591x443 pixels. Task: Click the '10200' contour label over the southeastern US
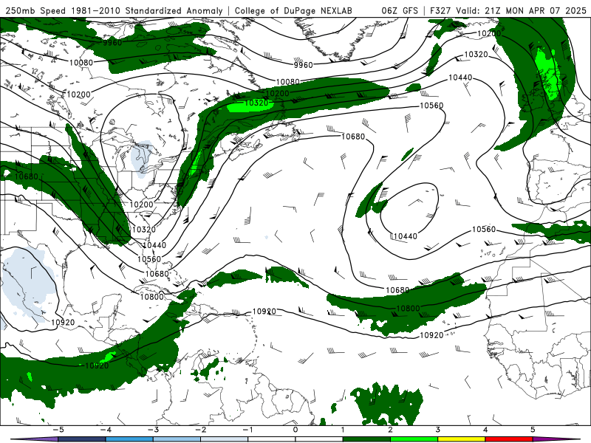point(142,205)
